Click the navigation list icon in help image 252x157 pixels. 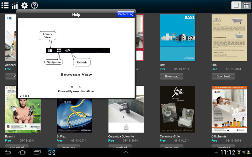59,50
